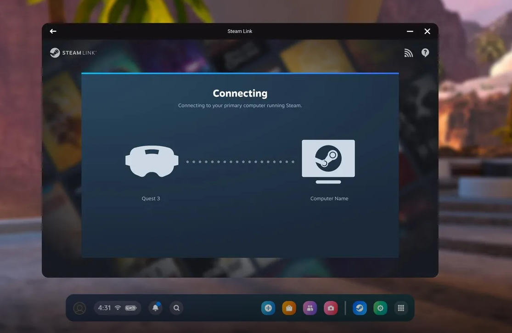Minimize the Steam Link window
The image size is (512, 333).
(x=410, y=31)
